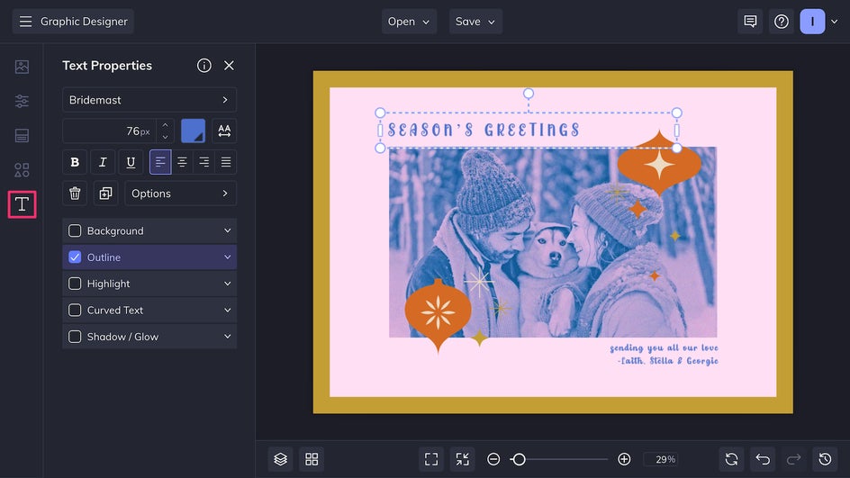The width and height of the screenshot is (850, 478).
Task: Click the Graphic Designer title label
Action: tap(84, 22)
